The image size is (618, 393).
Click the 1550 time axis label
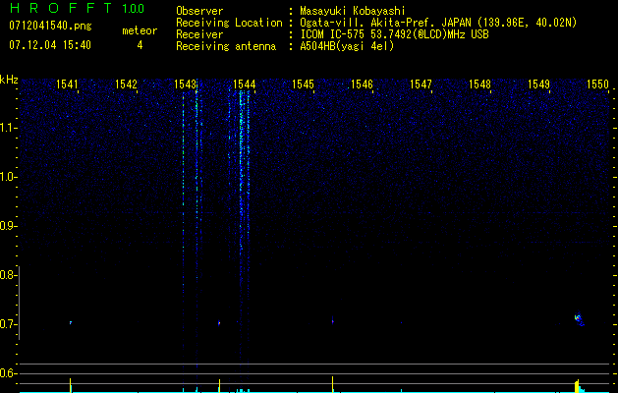[x=598, y=84]
